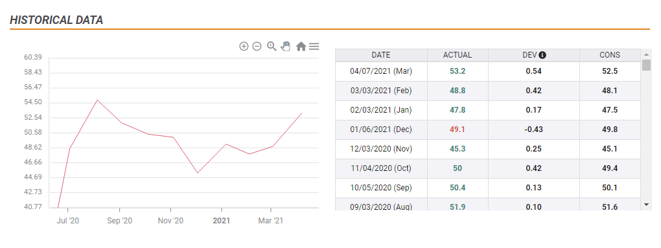
Task: Click the DEV info icon
Action: [542, 55]
